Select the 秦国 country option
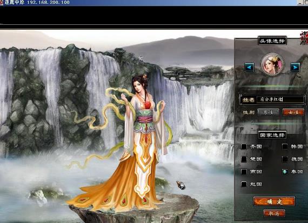Screen dimensions: 308x223 coord(285,172)
